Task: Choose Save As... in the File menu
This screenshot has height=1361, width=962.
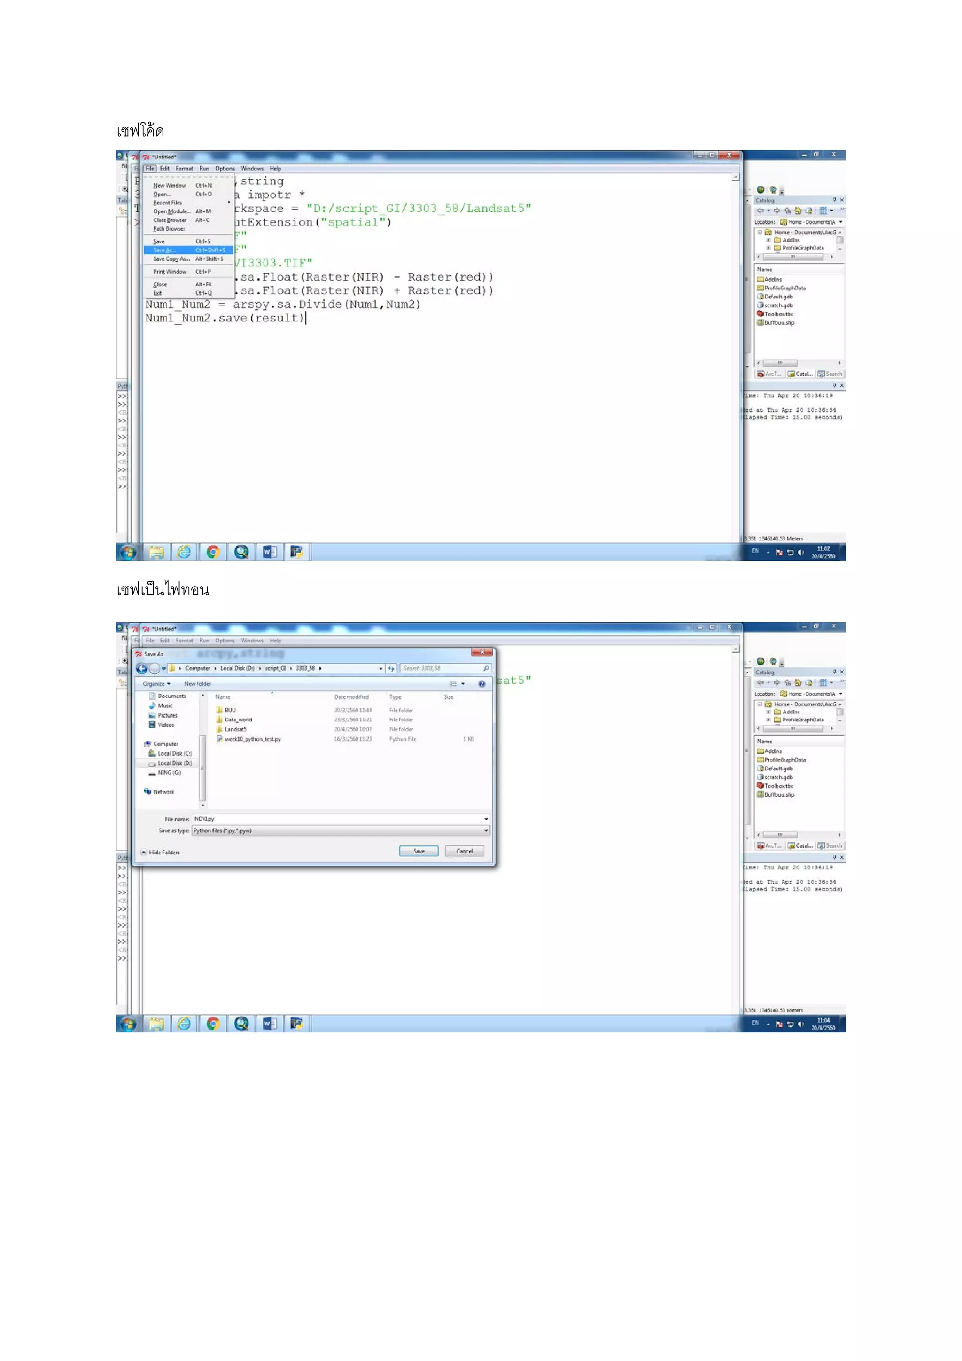Action: (164, 250)
